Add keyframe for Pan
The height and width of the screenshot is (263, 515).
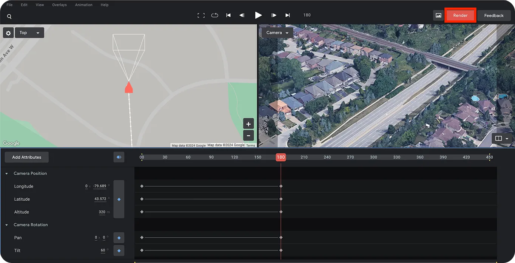pyautogui.click(x=119, y=238)
